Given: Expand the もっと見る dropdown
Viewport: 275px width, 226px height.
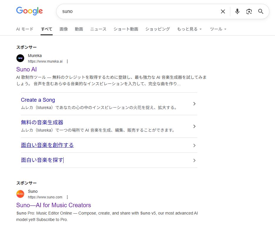Looking at the screenshot, I should click(x=189, y=29).
